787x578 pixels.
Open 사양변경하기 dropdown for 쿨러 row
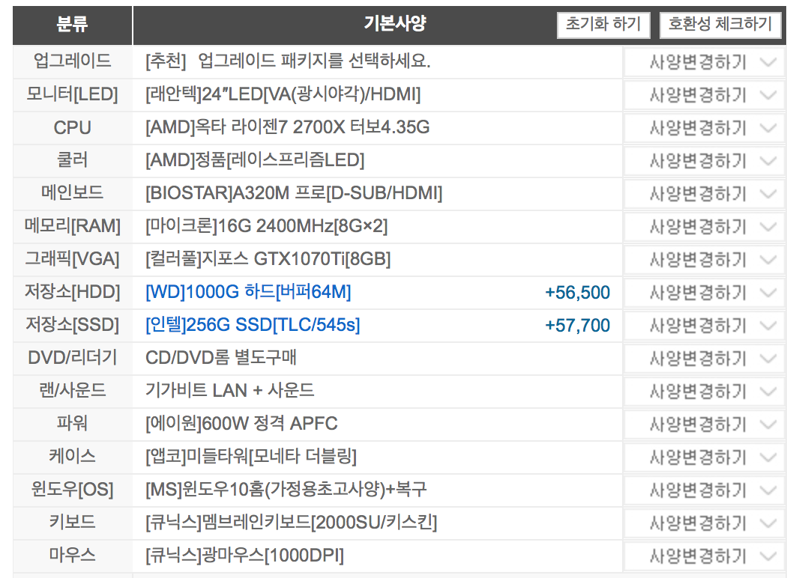tap(703, 161)
